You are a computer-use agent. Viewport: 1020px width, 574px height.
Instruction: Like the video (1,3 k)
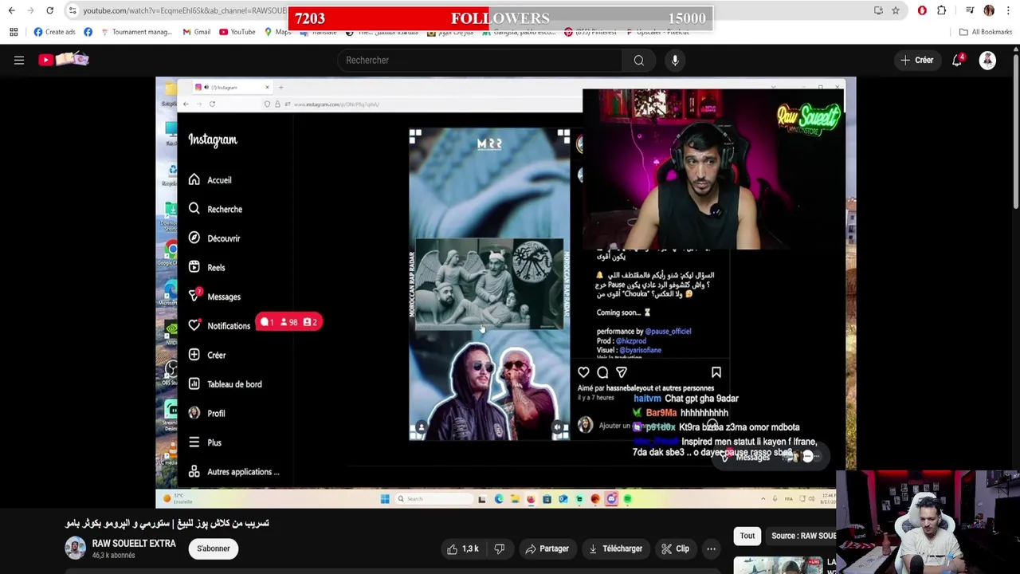tap(462, 548)
